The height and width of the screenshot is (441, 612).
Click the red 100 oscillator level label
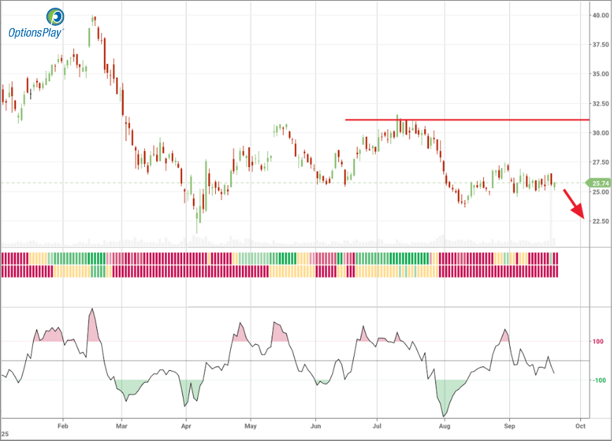599,342
